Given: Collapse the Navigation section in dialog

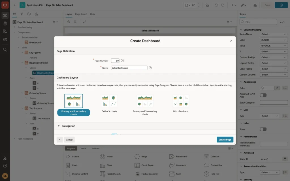Looking at the screenshot, I should (x=59, y=126).
